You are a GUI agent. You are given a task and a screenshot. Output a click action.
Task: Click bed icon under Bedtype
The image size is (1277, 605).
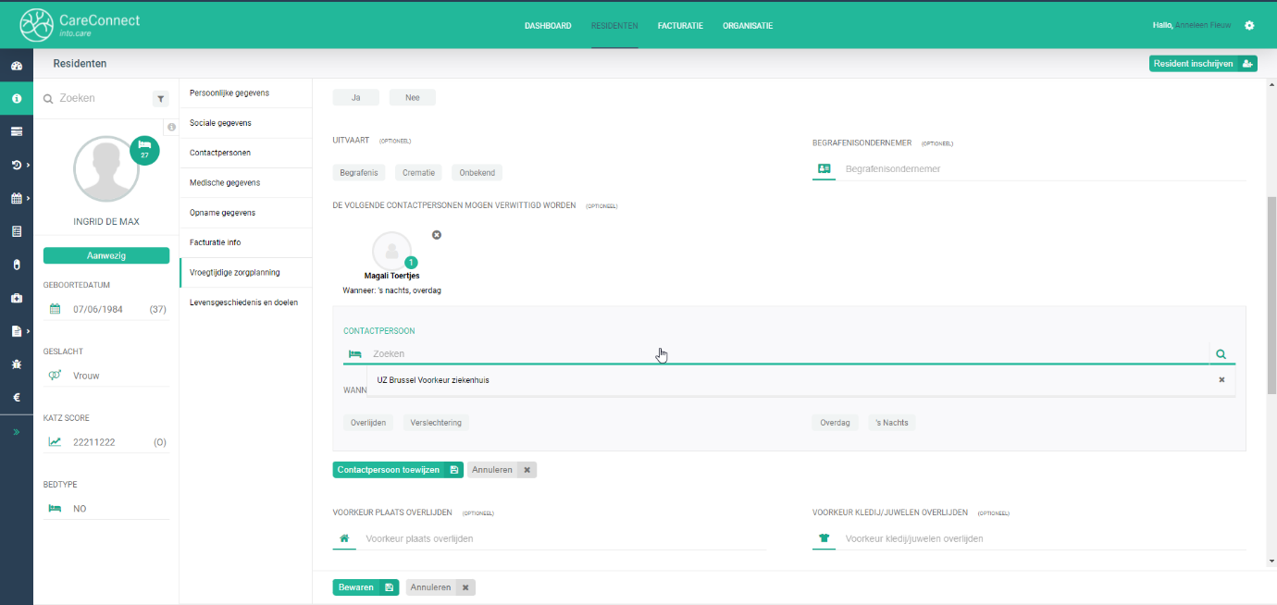pos(55,509)
